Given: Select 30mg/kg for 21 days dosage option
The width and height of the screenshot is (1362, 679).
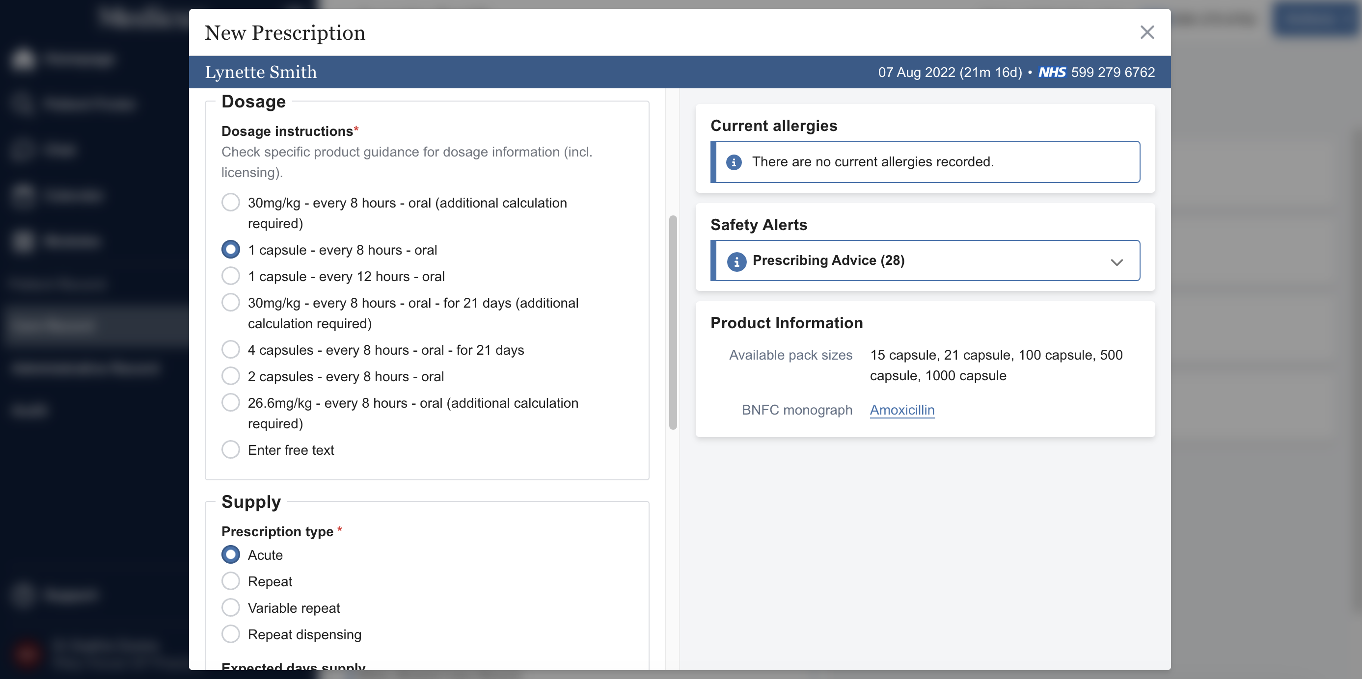Looking at the screenshot, I should tap(231, 302).
